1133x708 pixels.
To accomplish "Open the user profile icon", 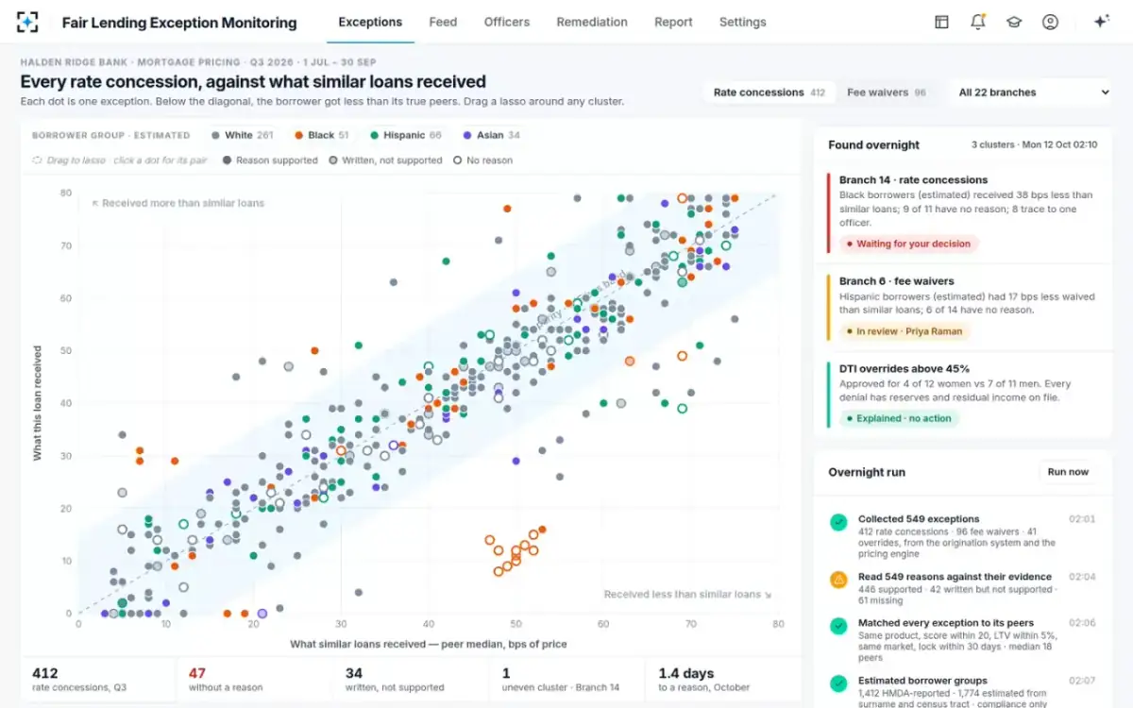I will pyautogui.click(x=1050, y=22).
